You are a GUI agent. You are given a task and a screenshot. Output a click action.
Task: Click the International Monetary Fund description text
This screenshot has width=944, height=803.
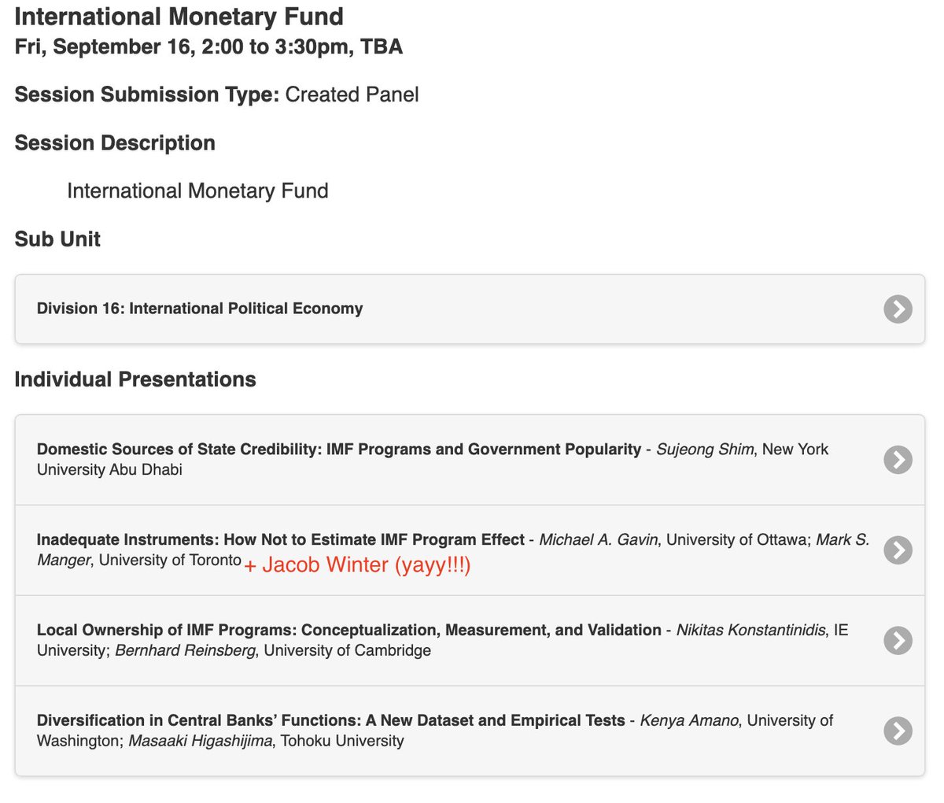coord(197,191)
